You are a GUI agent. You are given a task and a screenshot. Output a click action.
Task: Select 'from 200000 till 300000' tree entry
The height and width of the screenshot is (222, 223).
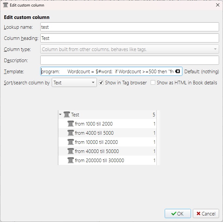tap(99, 161)
